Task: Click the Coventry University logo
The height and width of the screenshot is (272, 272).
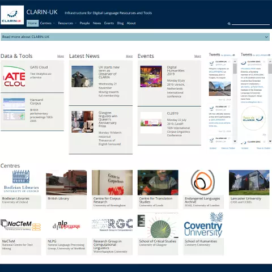Action: tap(203, 225)
